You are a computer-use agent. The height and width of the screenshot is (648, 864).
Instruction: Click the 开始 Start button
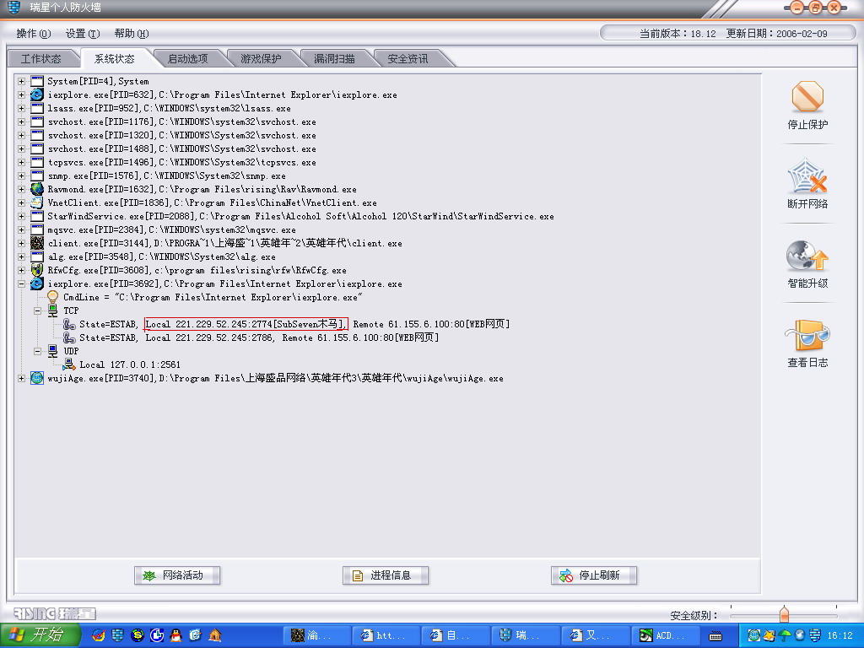(40, 635)
